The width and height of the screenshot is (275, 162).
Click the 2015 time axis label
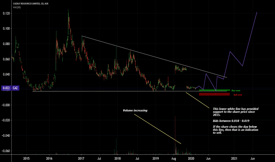pos(26,158)
